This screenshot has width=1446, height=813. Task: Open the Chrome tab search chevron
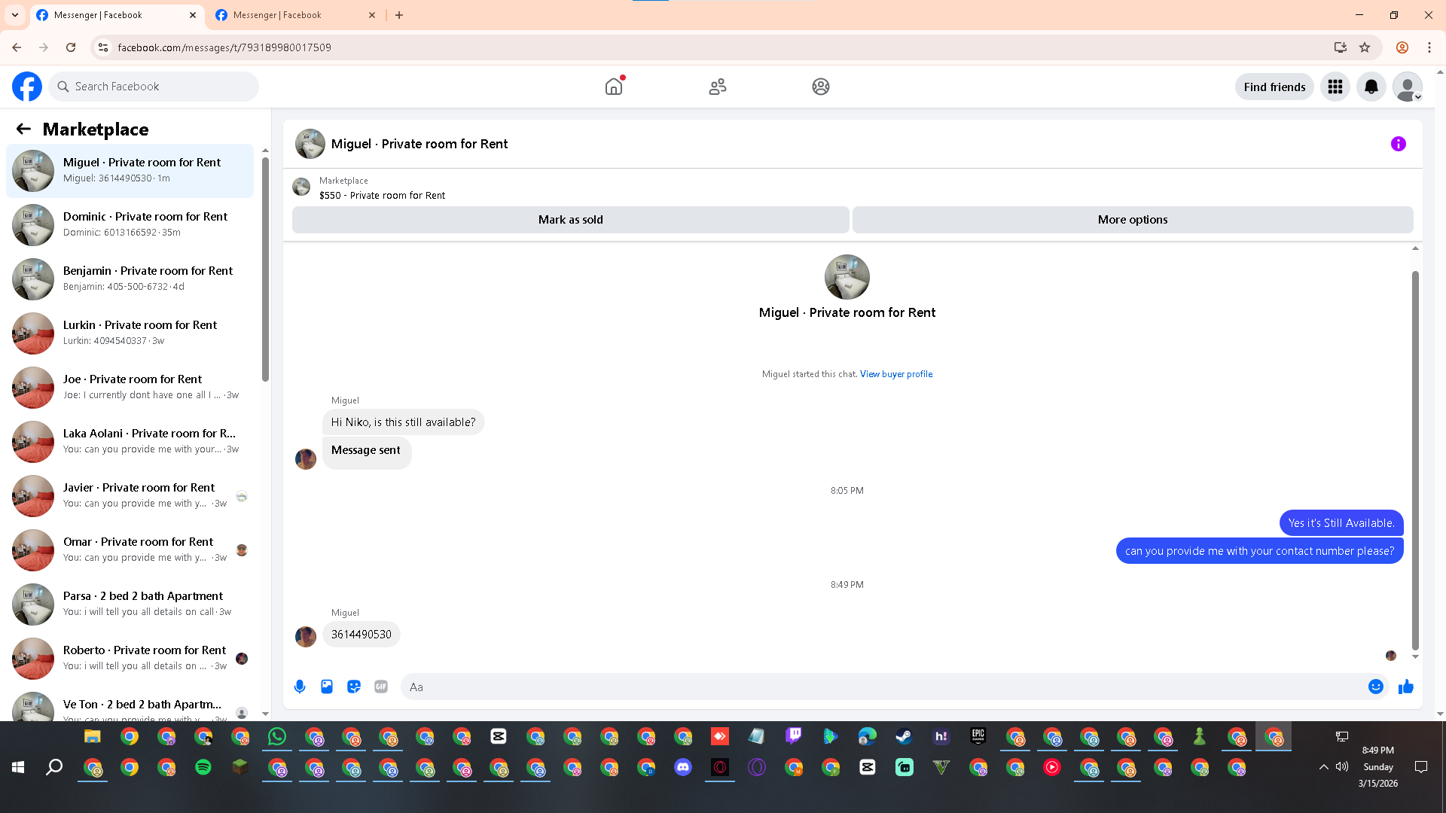pyautogui.click(x=15, y=15)
